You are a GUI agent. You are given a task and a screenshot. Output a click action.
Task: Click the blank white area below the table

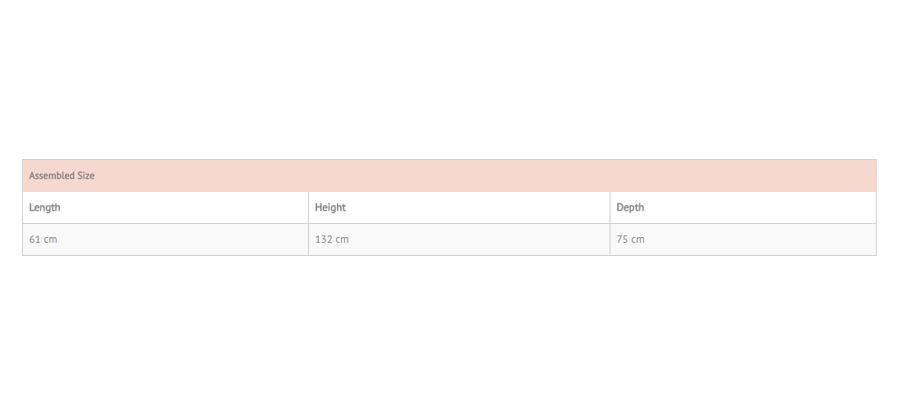point(449,337)
